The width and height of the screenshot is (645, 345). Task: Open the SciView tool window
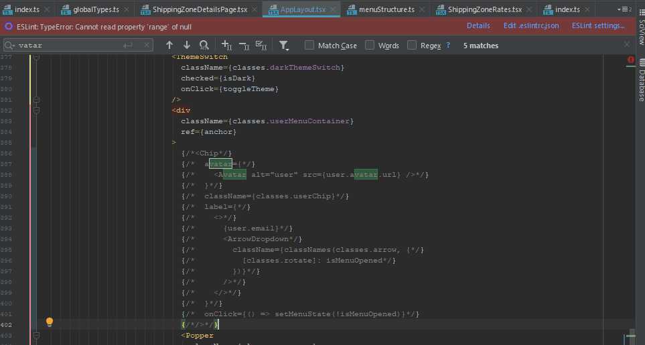coord(641,27)
